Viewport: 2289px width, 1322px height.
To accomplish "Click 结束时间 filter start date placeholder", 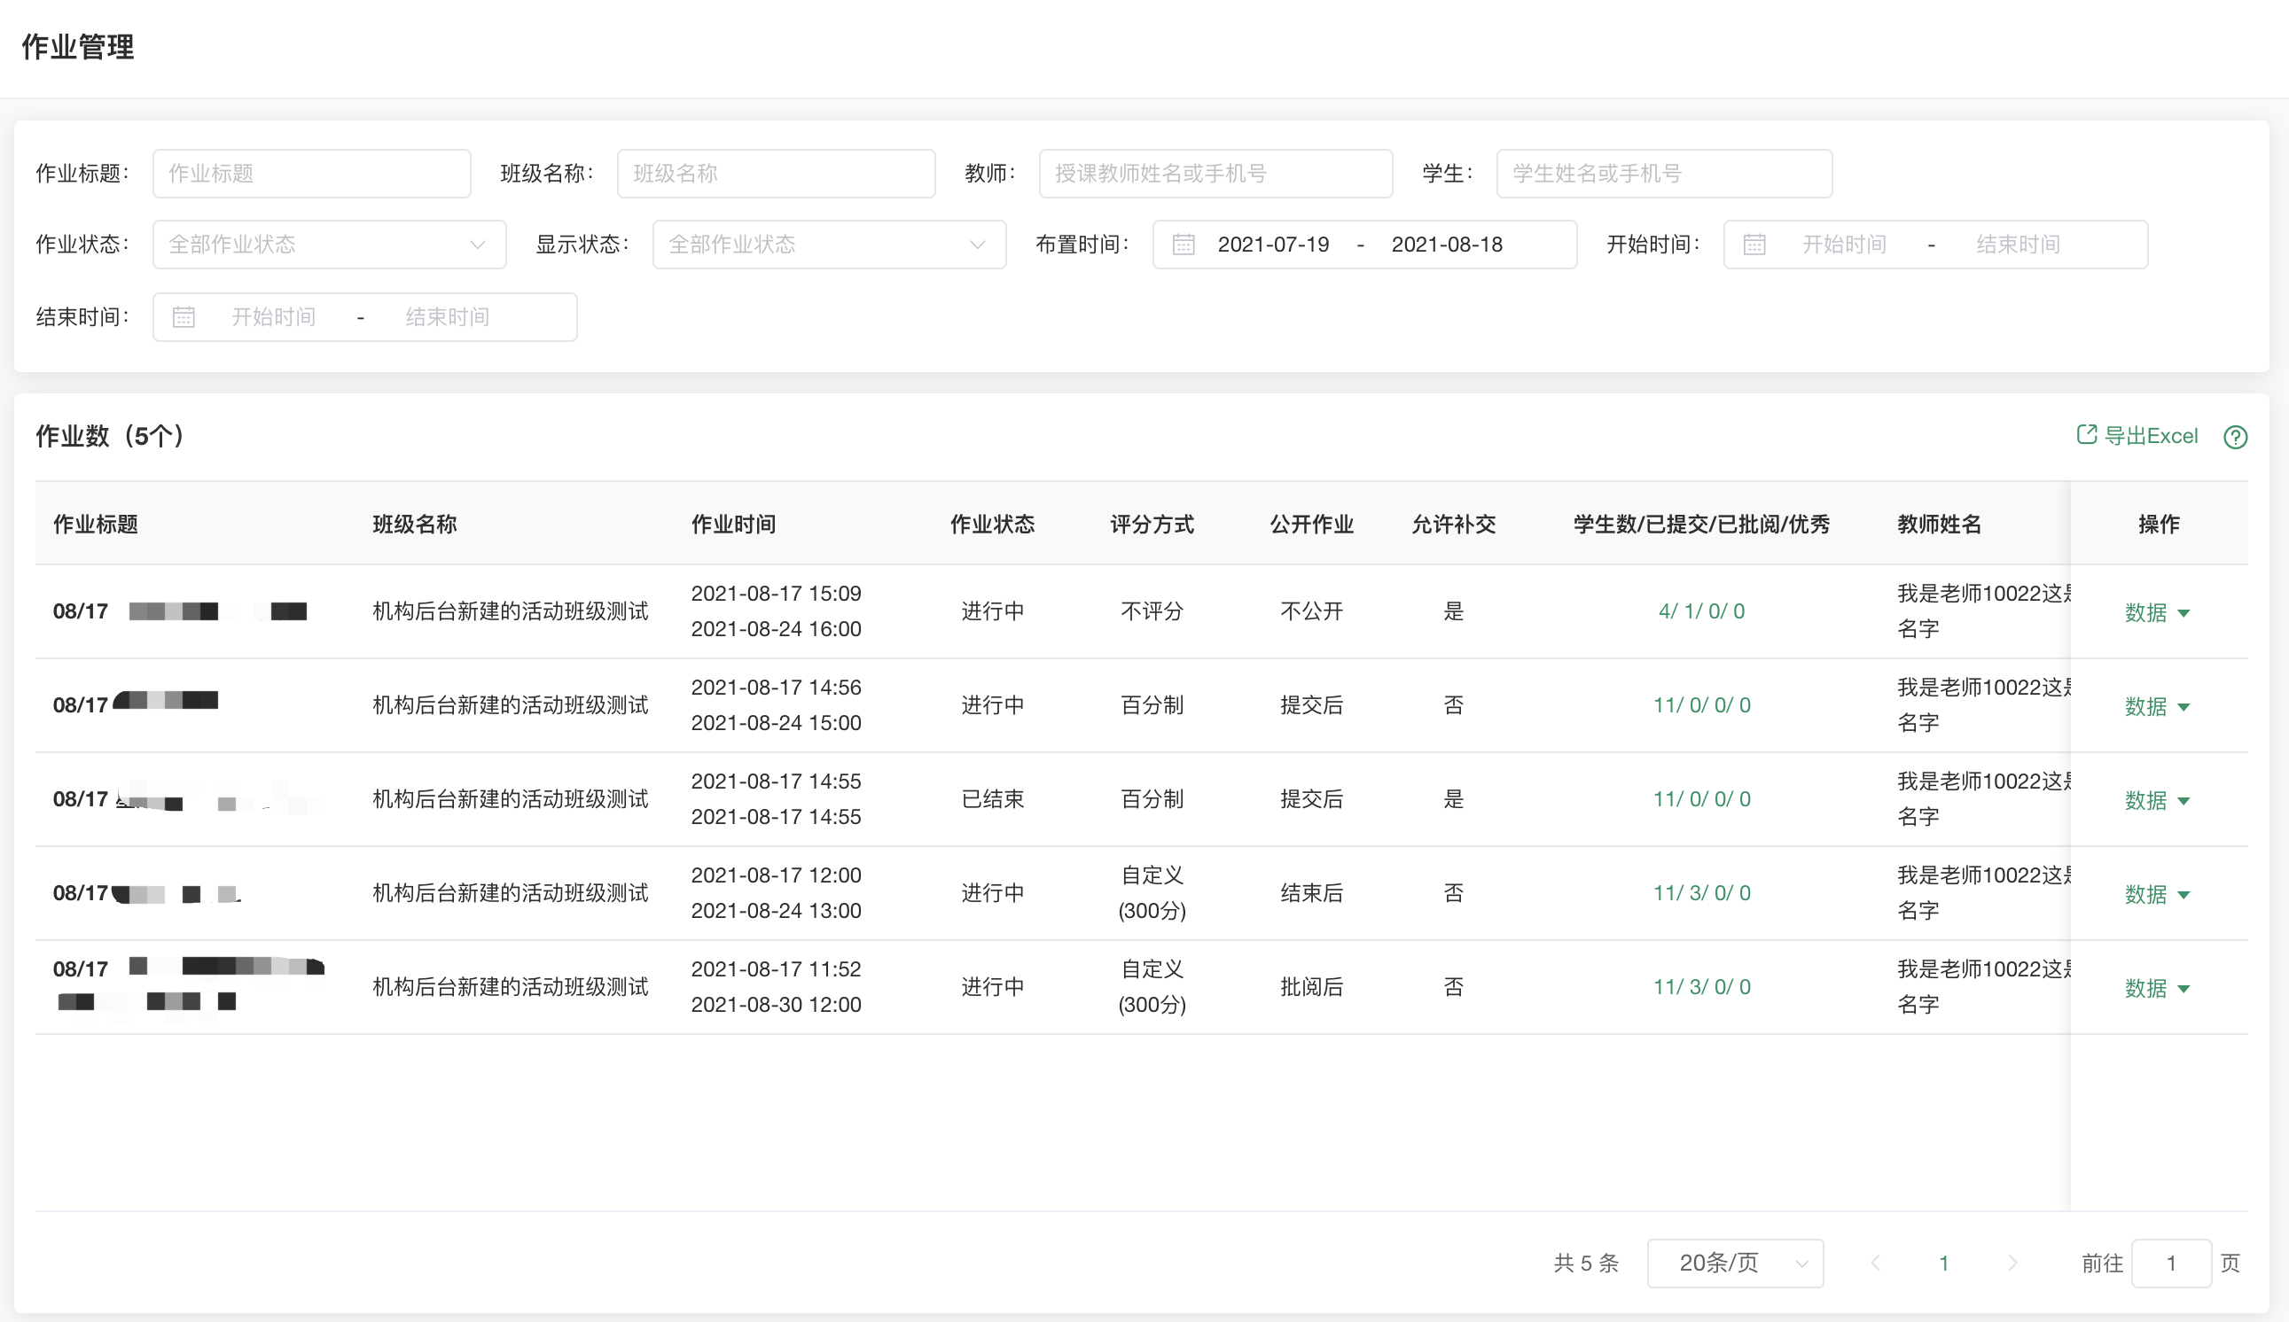I will click(x=273, y=317).
